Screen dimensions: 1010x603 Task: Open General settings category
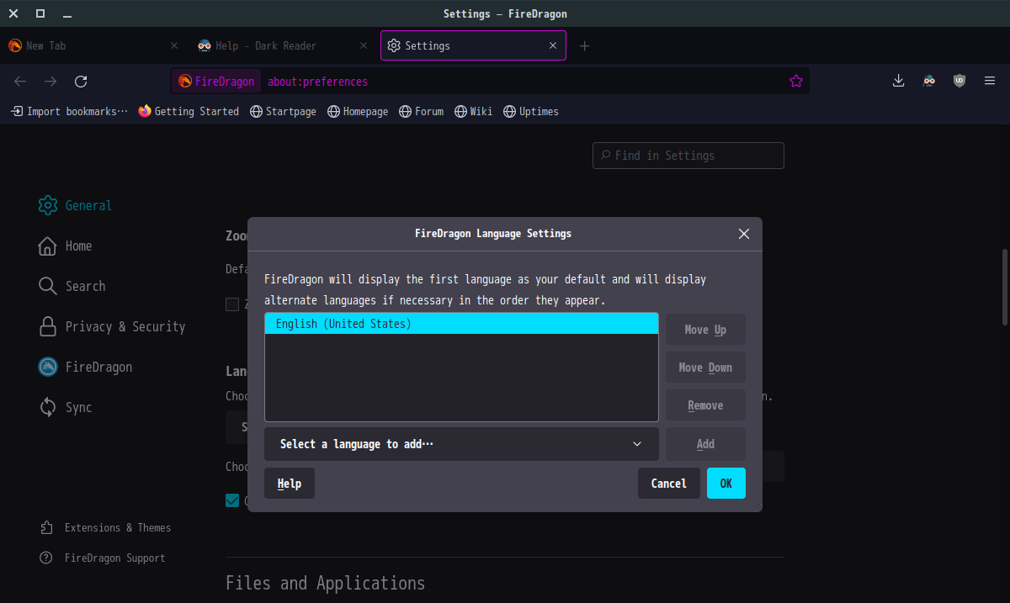click(x=76, y=205)
